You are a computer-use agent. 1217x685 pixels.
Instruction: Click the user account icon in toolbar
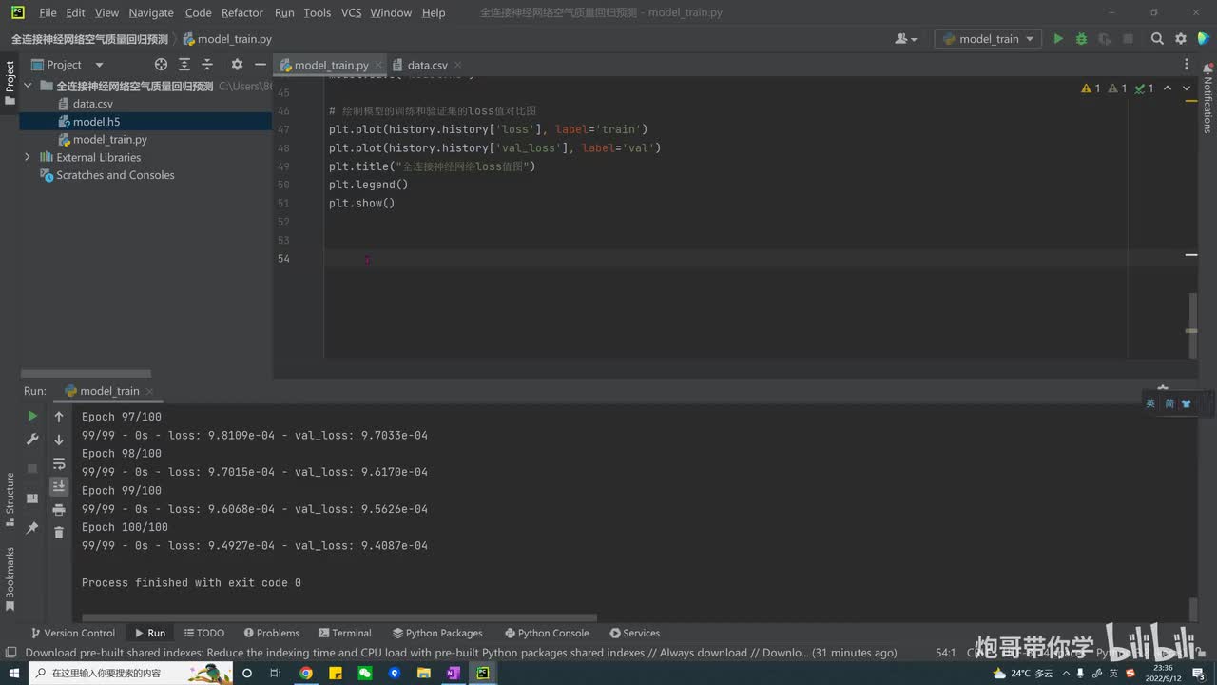point(906,39)
